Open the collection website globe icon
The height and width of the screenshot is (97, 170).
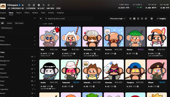pos(39,5)
